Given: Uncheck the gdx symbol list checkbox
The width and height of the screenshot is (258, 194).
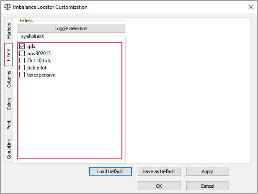Looking at the screenshot, I should point(22,46).
